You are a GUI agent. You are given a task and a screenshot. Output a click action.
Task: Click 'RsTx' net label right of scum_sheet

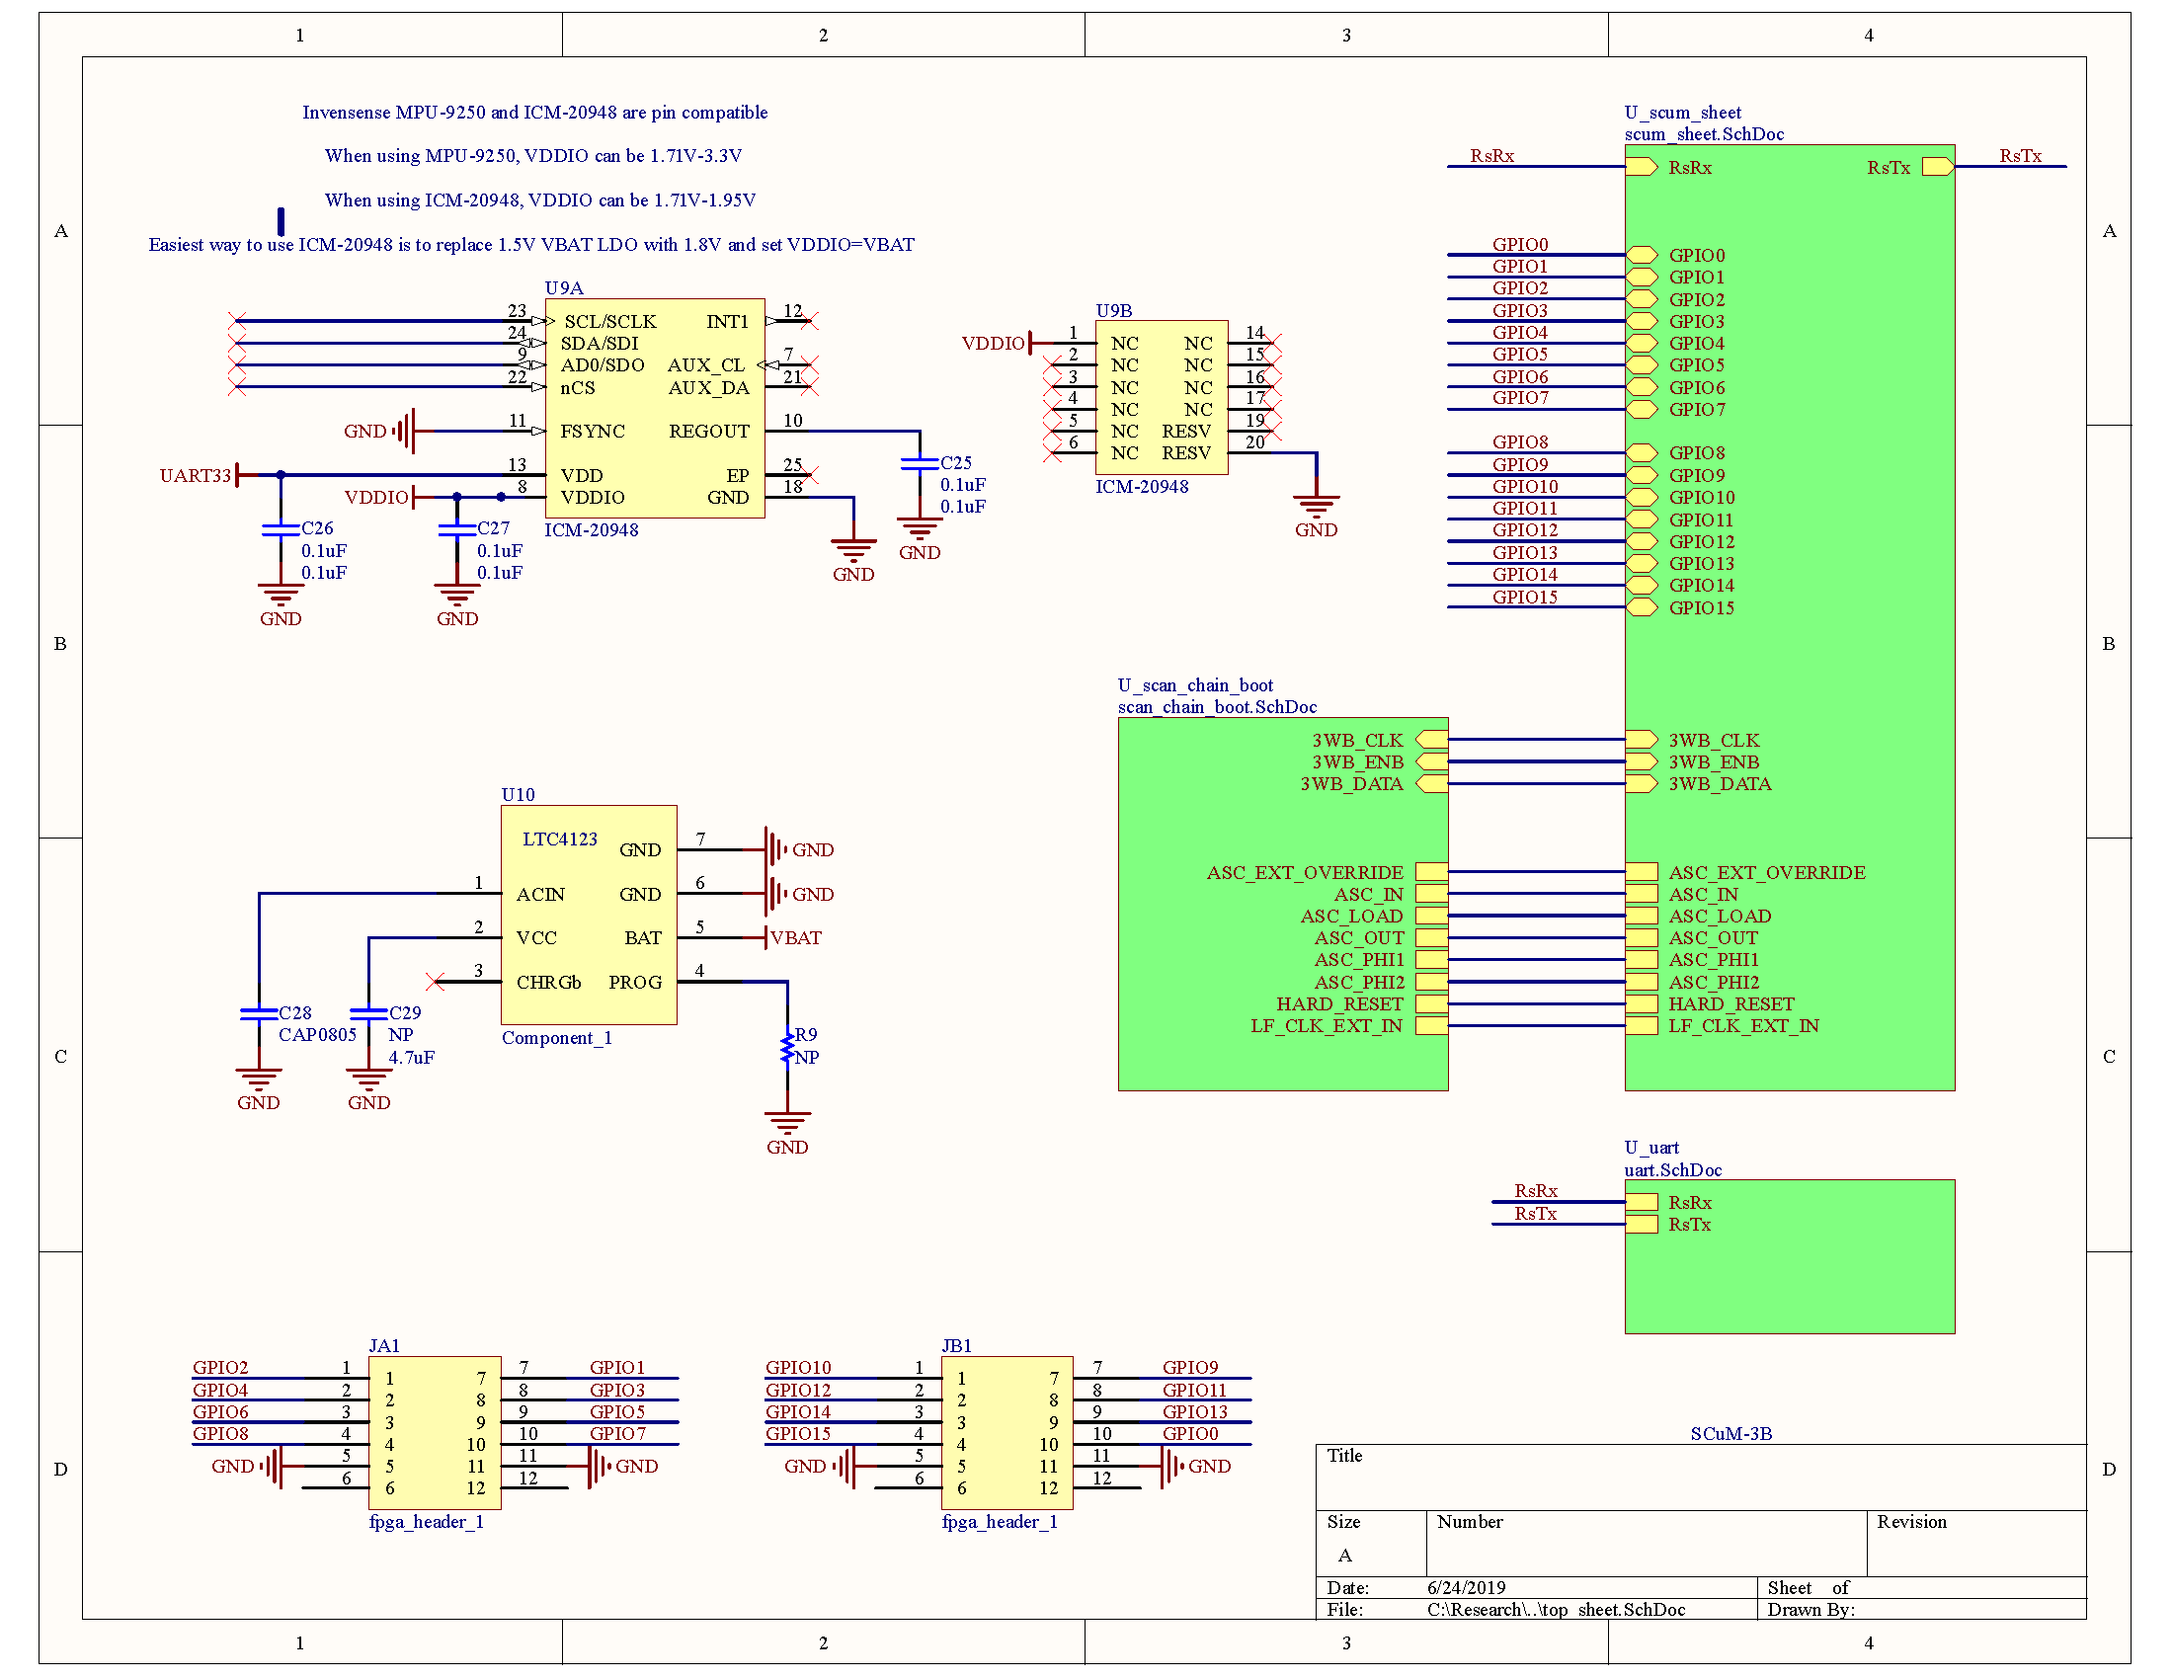pos(2021,156)
